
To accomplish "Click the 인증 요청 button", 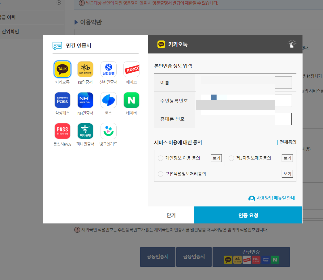I will pyautogui.click(x=248, y=215).
